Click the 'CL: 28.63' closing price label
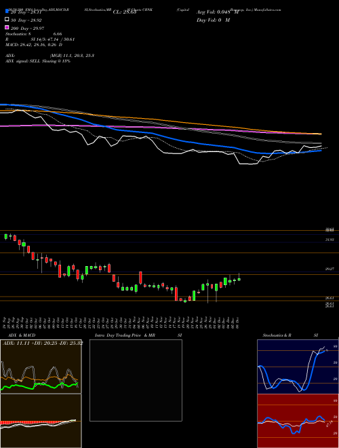 coord(125,12)
